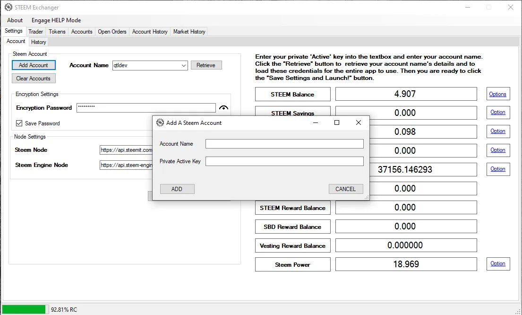Go to the Account History tab
Image resolution: width=522 pixels, height=315 pixels.
click(150, 32)
